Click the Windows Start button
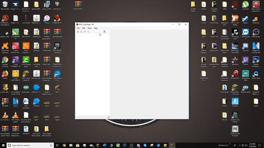The image size is (264, 148). pyautogui.click(x=3, y=145)
